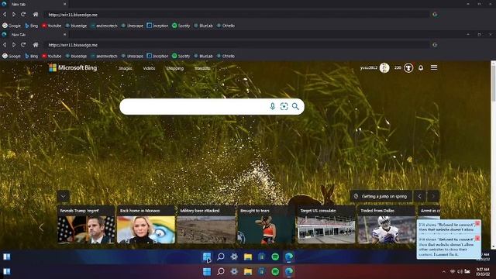496x279 pixels.
Task: Open Start menu on the upper nested taskbar
Action: pyautogui.click(x=207, y=257)
